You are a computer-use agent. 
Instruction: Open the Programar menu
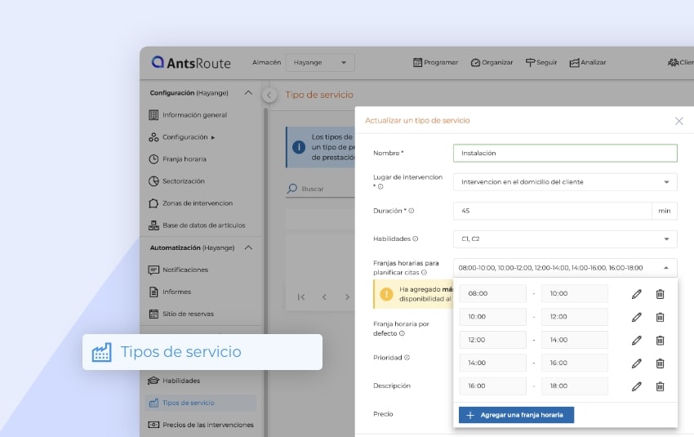click(x=435, y=63)
